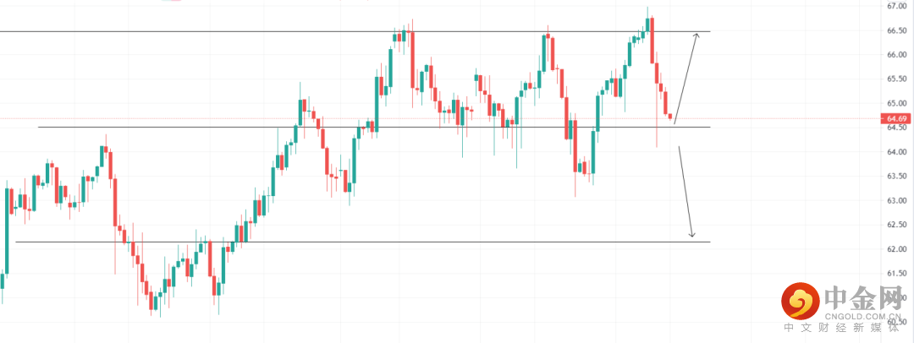Click the 65.50 price axis label
Image resolution: width=914 pixels, height=343 pixels.
(x=897, y=79)
